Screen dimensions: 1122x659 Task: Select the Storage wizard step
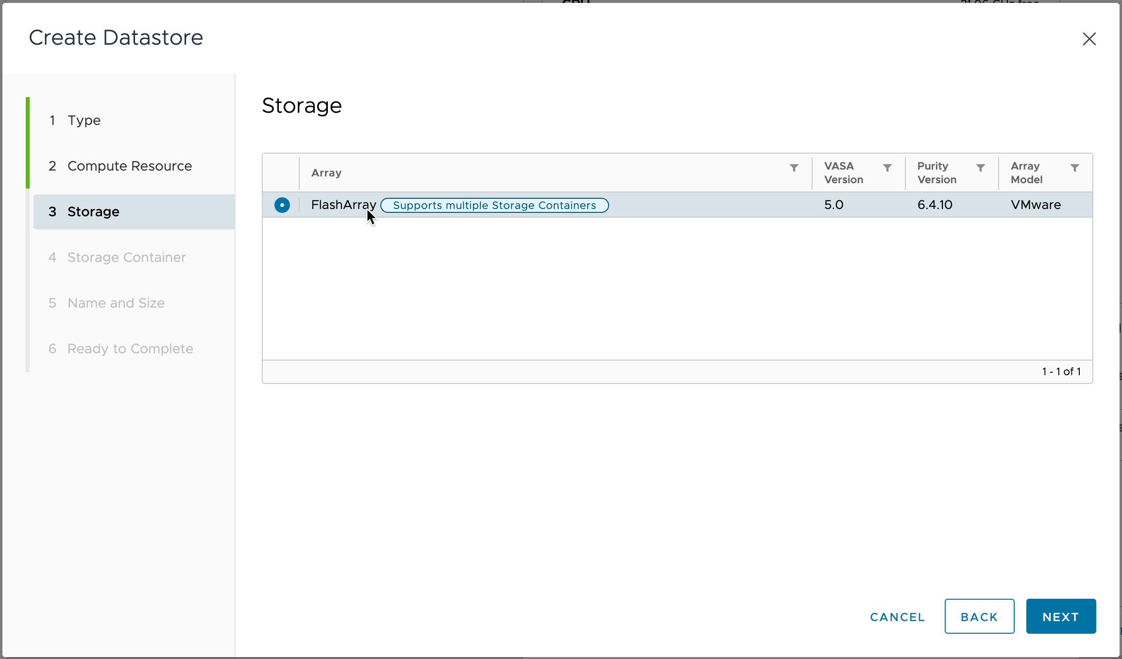[x=93, y=211]
